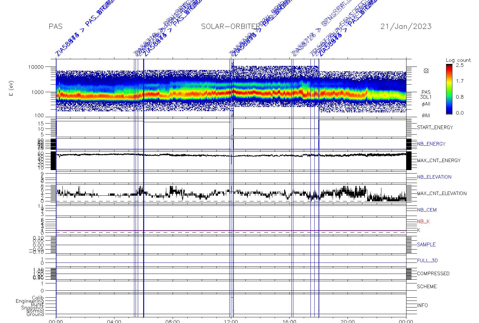Click the 'Log count' color bar title
Screen dimensions: 479x323
(x=458, y=60)
